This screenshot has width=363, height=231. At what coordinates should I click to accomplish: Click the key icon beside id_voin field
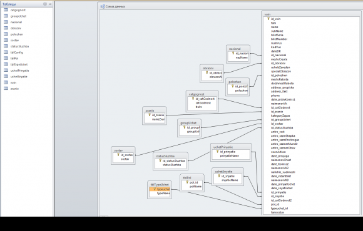(268, 19)
